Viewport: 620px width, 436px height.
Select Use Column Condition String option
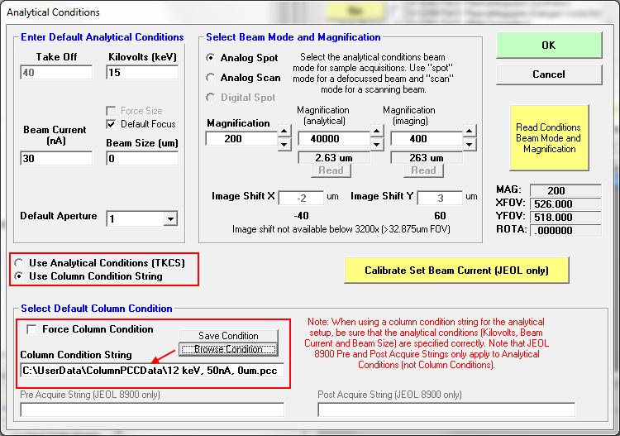click(x=19, y=276)
